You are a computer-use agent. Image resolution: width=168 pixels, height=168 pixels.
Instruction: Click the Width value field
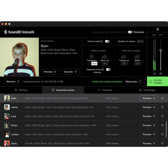(x=137, y=64)
